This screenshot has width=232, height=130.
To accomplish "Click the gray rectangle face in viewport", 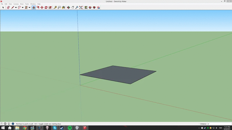I will (118, 75).
